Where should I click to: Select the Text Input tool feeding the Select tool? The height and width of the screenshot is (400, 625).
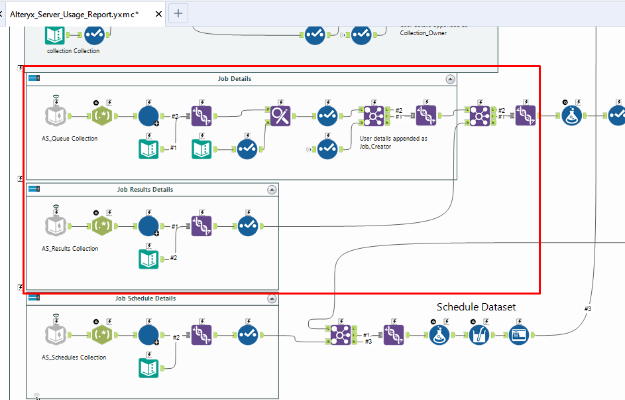coord(201,149)
